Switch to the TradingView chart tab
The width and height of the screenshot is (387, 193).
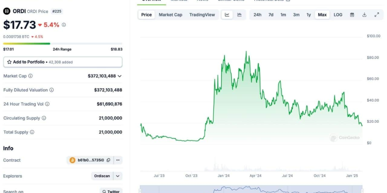[202, 15]
